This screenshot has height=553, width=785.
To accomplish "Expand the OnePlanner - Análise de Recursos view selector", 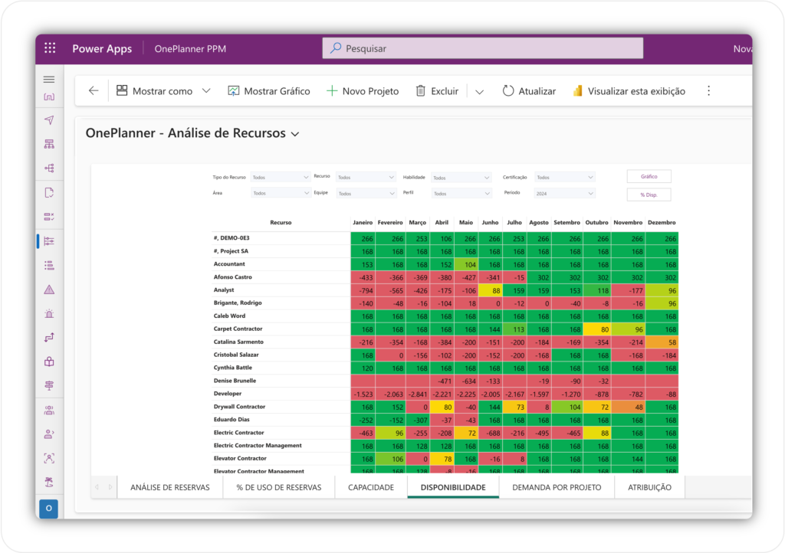I will coord(295,134).
